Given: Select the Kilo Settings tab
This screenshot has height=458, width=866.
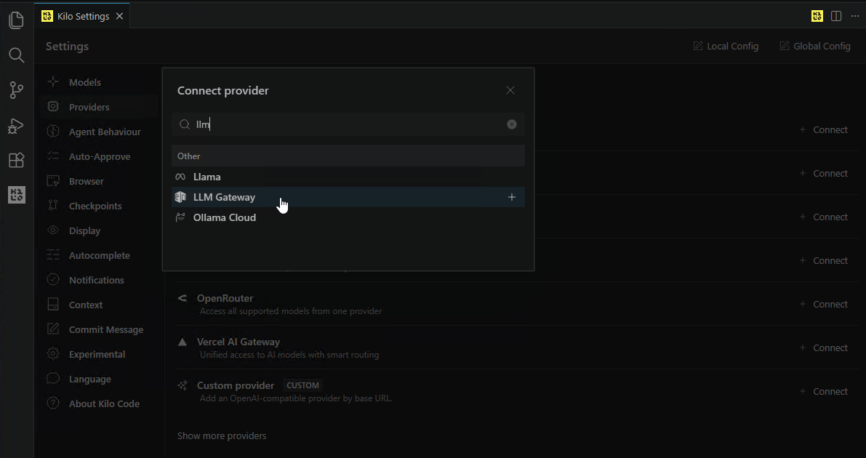Looking at the screenshot, I should pos(83,17).
